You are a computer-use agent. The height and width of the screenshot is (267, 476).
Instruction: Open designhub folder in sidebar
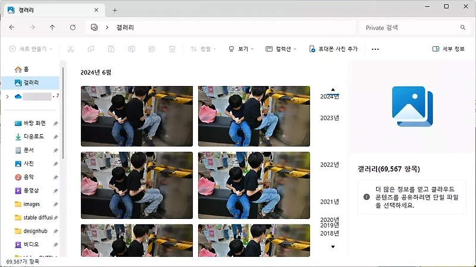(x=31, y=231)
